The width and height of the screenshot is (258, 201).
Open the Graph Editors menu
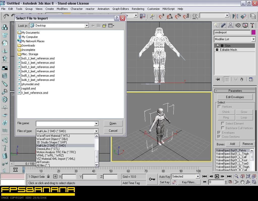pyautogui.click(x=120, y=9)
